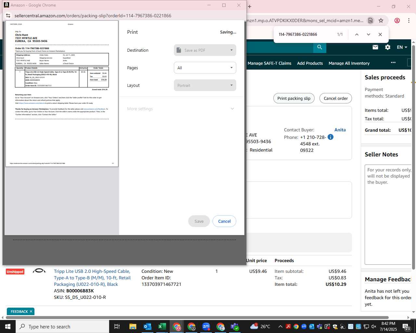The image size is (416, 333).
Task: Open buyer Anita's contact link
Action: click(340, 130)
